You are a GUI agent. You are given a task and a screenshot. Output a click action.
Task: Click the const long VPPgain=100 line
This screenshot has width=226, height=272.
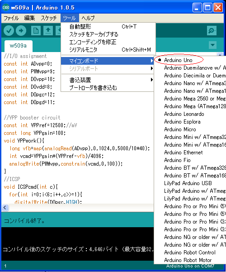[x=35, y=133]
